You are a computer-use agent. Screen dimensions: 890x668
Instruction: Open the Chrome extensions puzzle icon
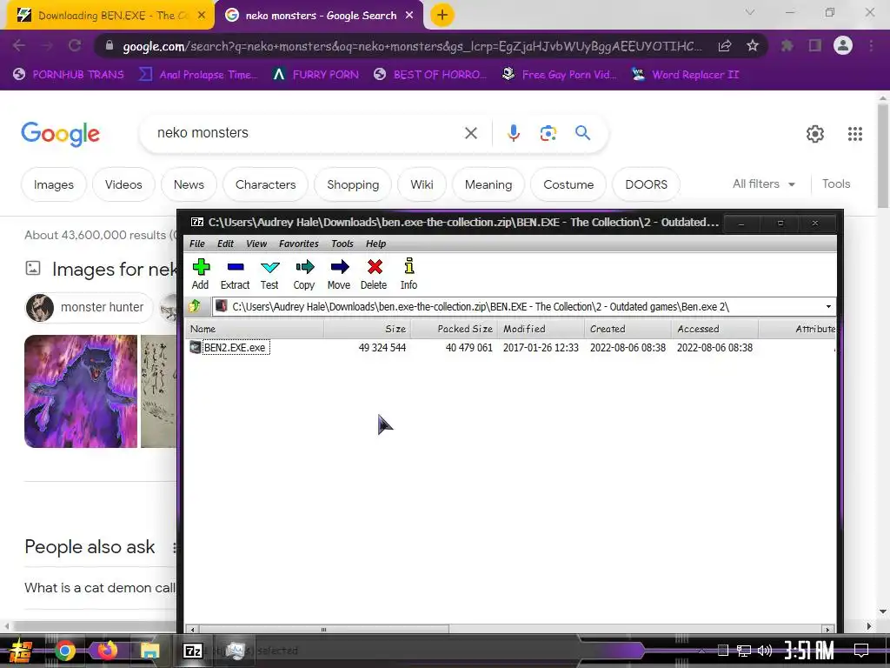(x=787, y=45)
